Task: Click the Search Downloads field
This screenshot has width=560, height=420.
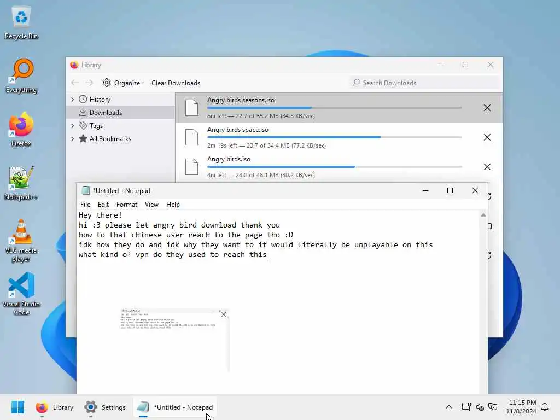Action: pos(425,83)
